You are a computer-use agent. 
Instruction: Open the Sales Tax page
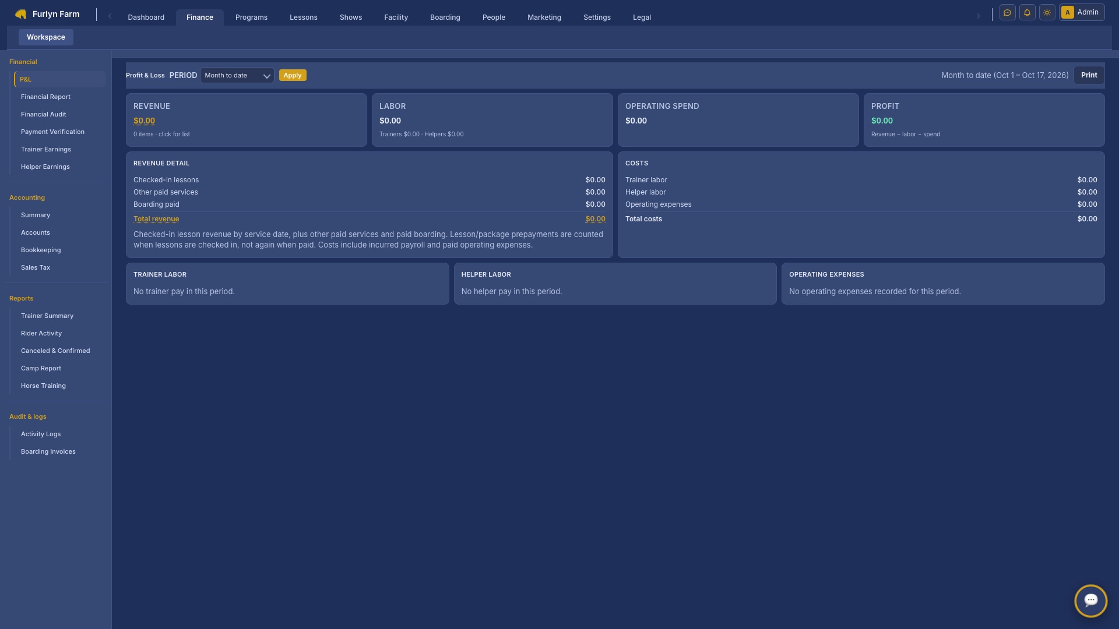tap(58, 267)
